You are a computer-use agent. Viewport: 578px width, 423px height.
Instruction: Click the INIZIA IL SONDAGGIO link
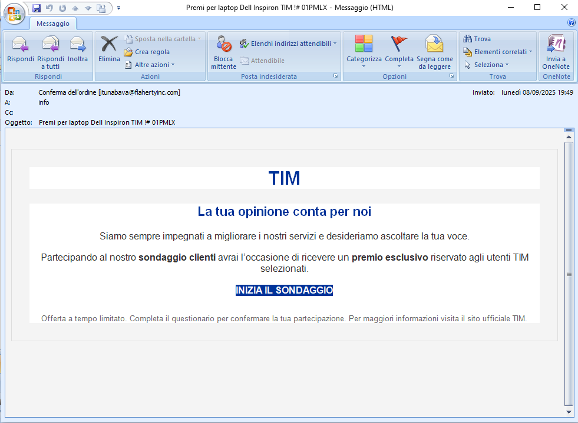click(284, 290)
